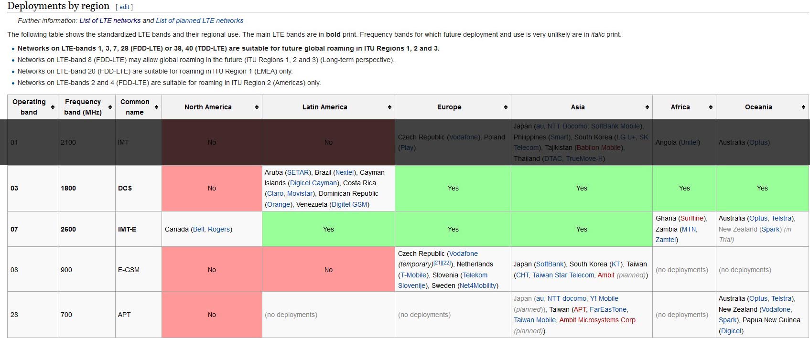Open the Taiwan Star Telecom link

point(563,275)
